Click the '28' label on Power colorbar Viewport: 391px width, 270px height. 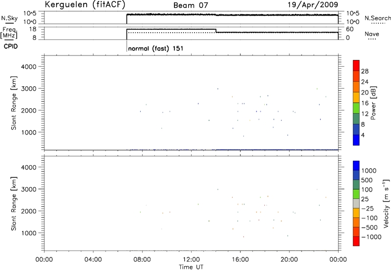365,71
